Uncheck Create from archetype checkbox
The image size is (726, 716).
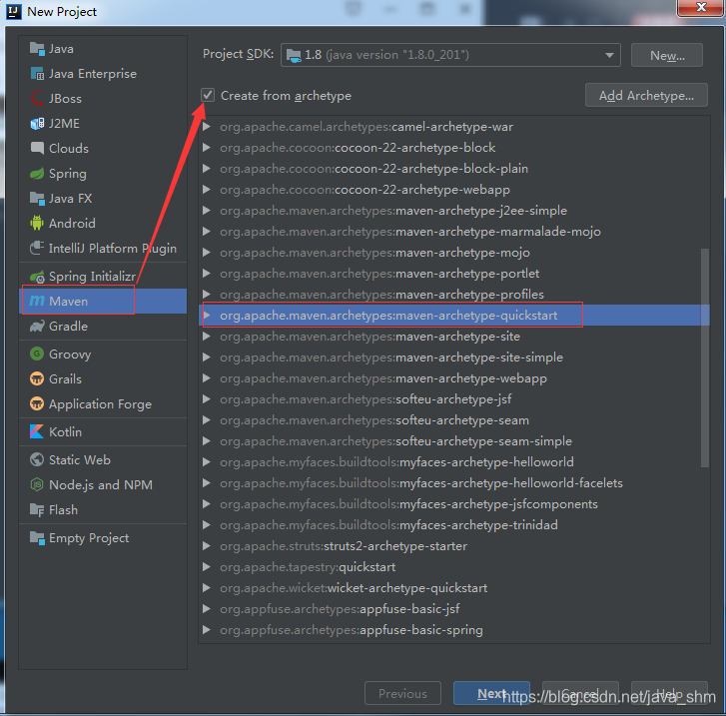click(208, 96)
